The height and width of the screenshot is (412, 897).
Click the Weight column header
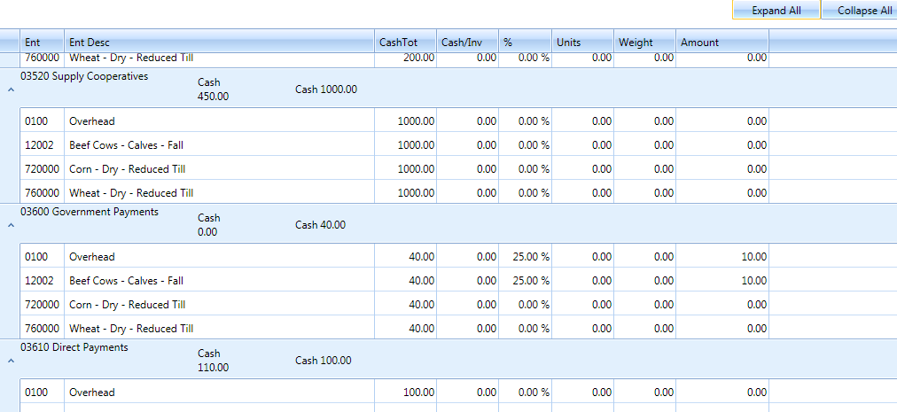click(644, 43)
